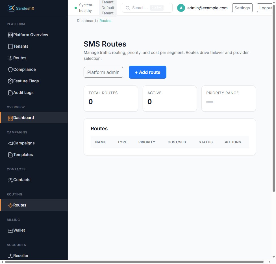Click the blue Add route button

(x=147, y=72)
